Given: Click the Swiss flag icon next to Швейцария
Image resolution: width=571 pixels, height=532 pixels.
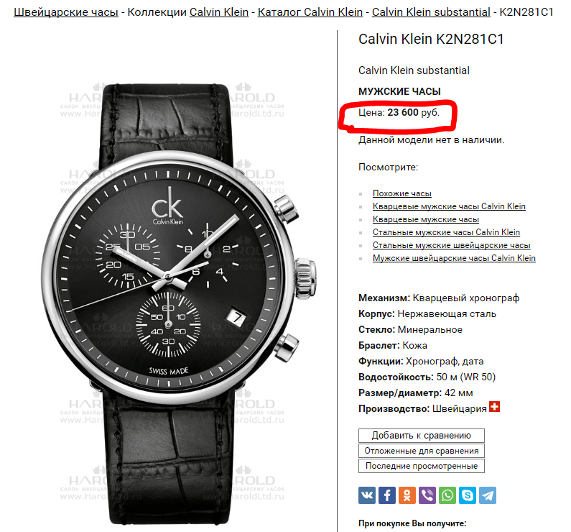Looking at the screenshot, I should coord(494,407).
